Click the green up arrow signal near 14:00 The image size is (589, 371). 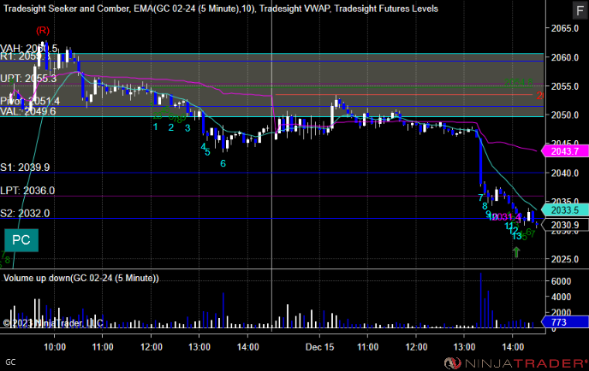516,252
